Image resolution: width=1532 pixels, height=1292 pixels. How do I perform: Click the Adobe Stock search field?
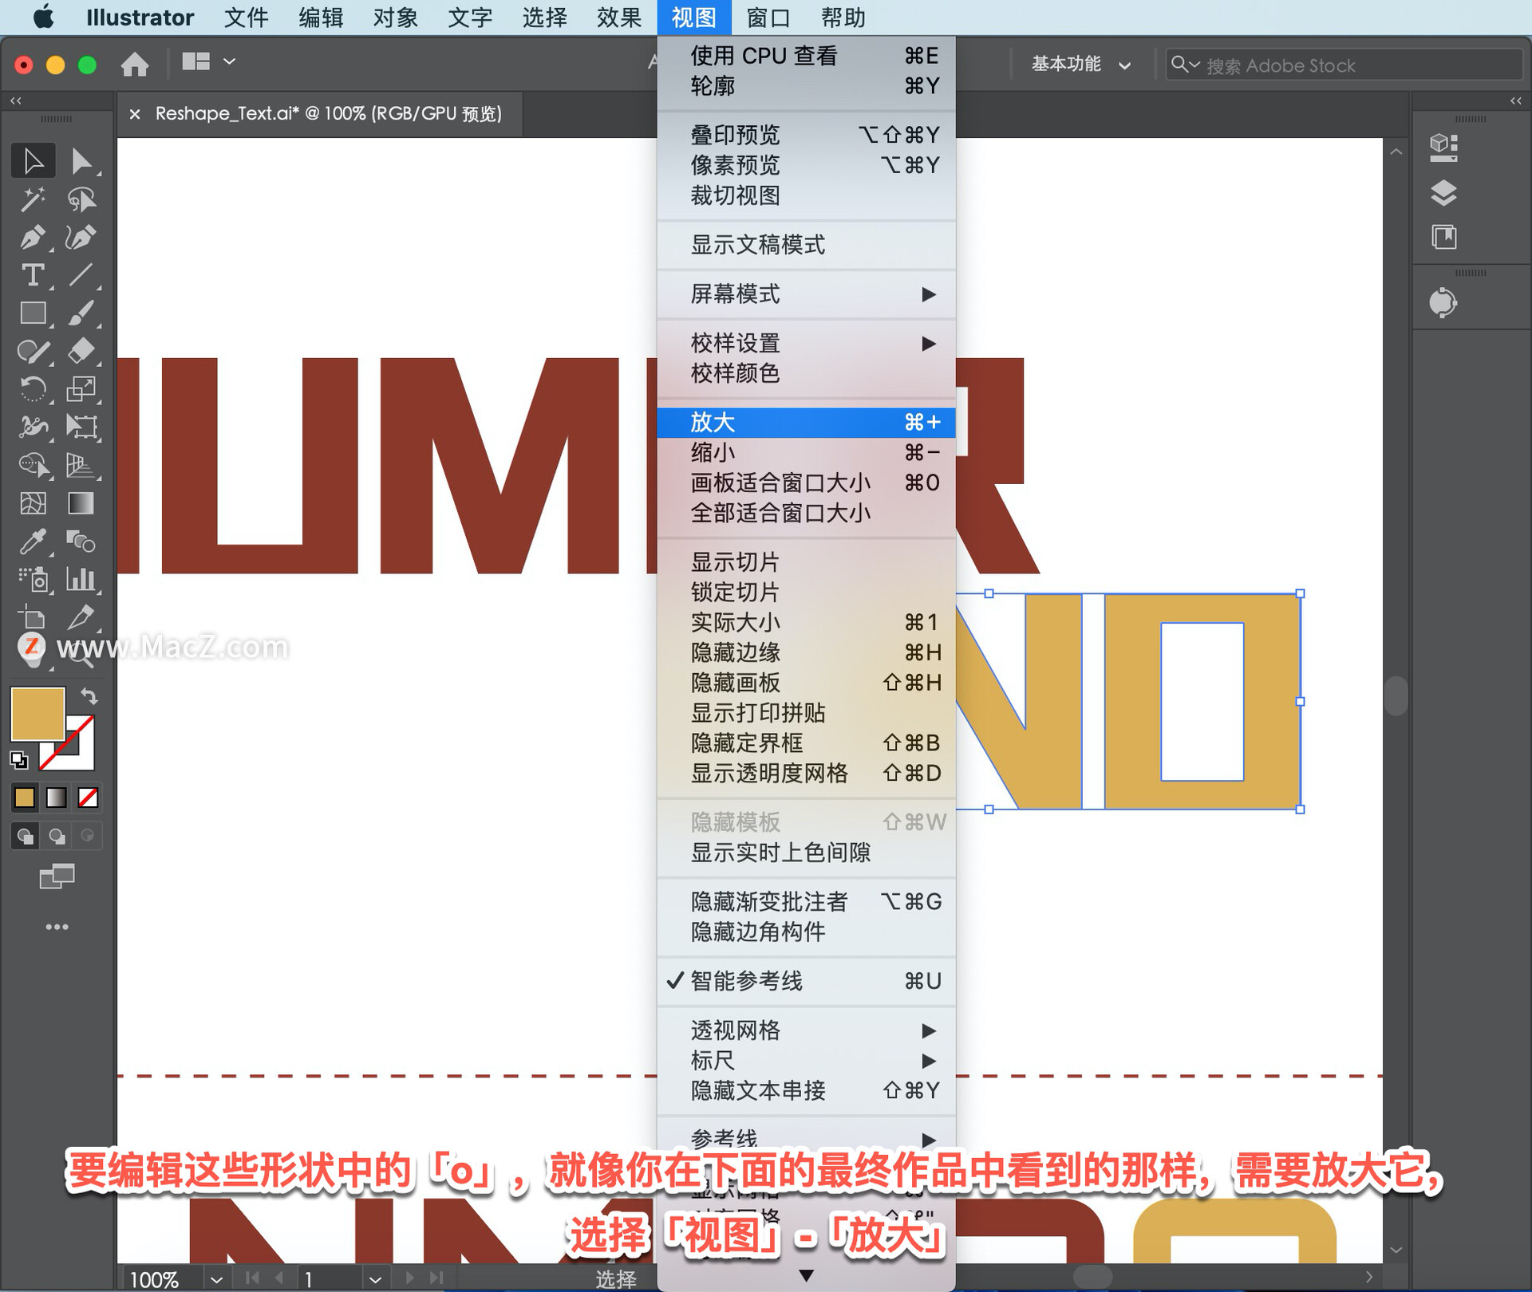point(1356,65)
